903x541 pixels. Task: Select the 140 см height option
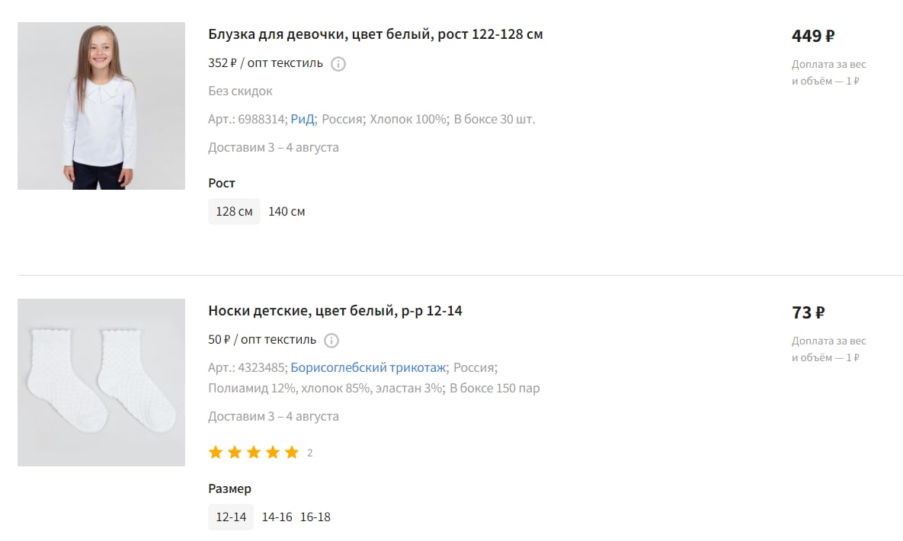[x=287, y=211]
